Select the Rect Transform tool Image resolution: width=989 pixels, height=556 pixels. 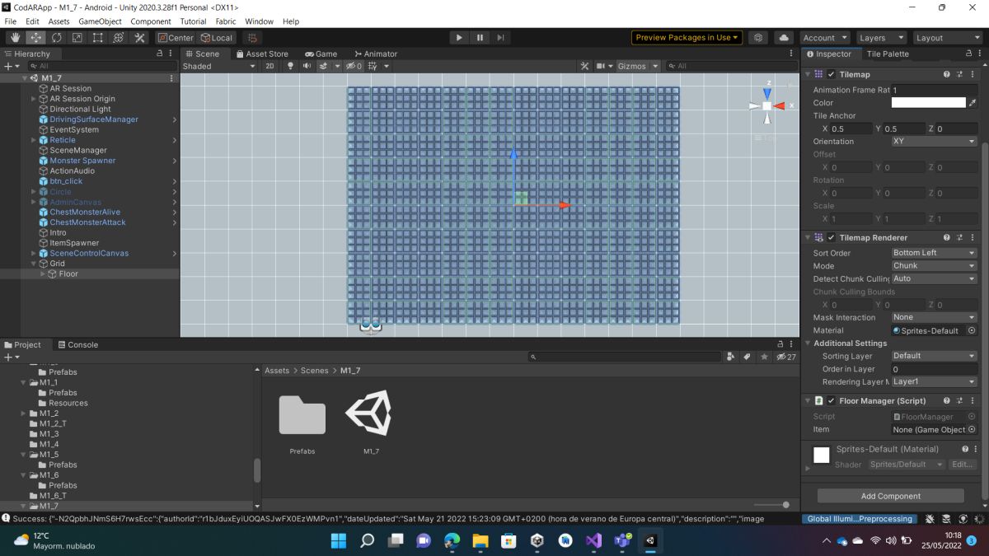pyautogui.click(x=97, y=37)
